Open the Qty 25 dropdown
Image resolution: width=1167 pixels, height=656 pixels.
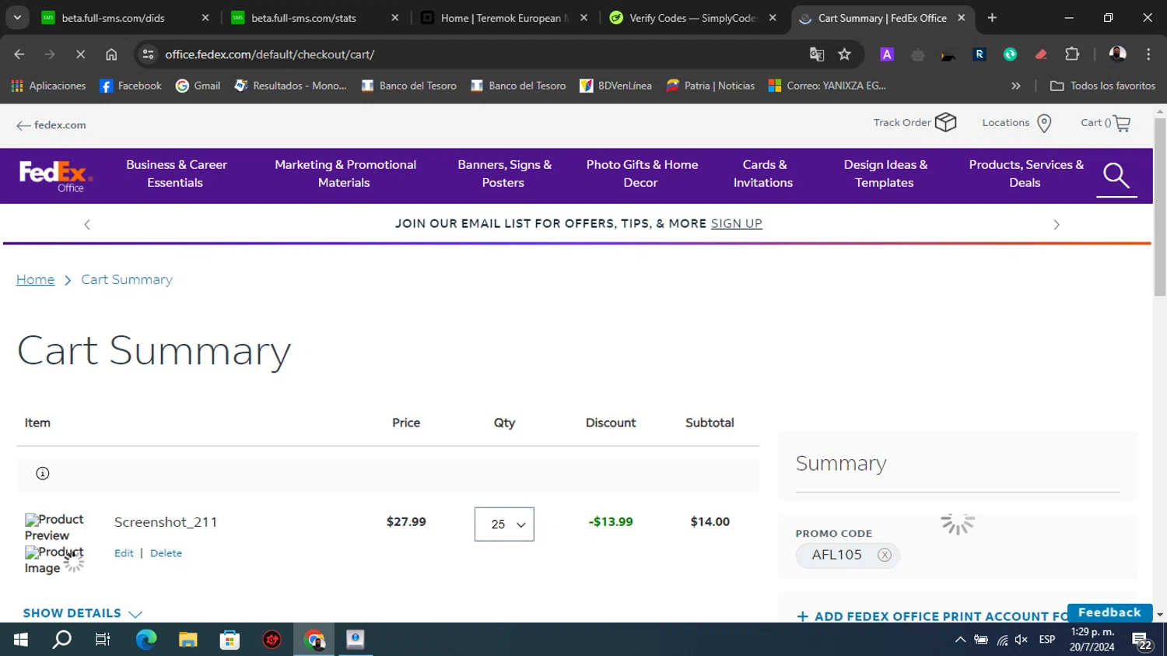(504, 524)
